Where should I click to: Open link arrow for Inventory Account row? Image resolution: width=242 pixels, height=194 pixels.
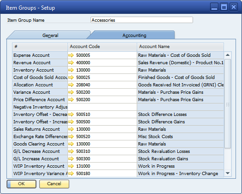pos(71,70)
